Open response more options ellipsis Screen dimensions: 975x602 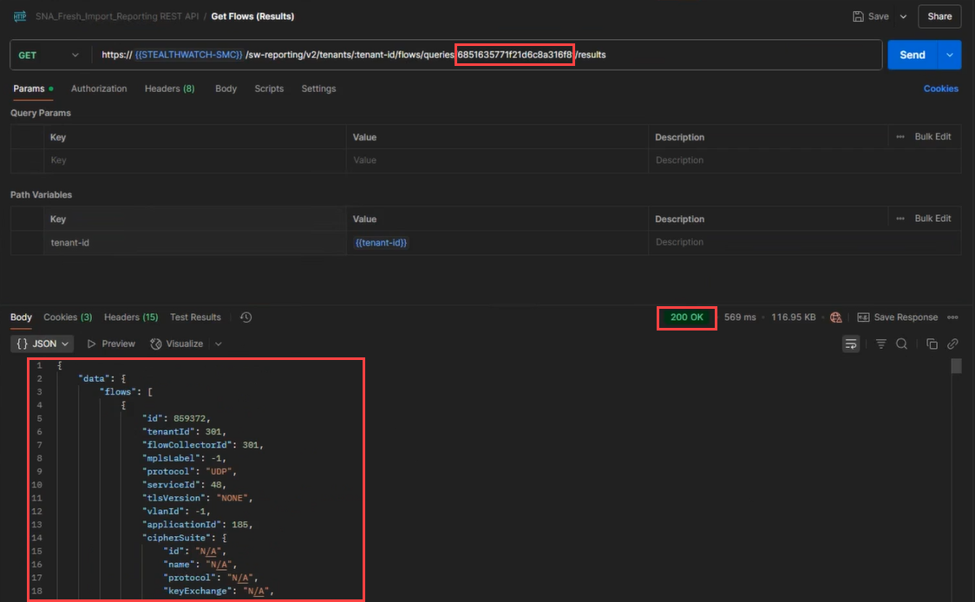(x=952, y=317)
